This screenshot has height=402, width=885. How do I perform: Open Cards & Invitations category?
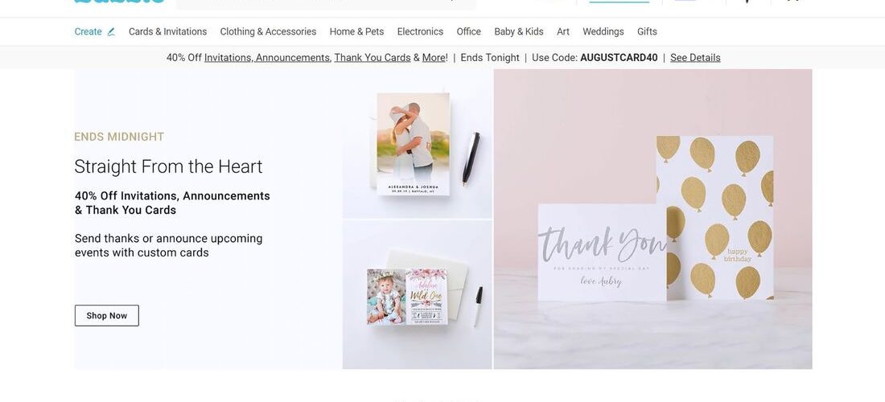coord(167,31)
